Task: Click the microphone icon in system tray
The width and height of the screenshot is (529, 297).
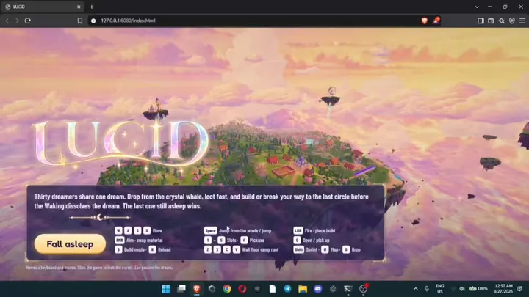Action: pyautogui.click(x=427, y=289)
